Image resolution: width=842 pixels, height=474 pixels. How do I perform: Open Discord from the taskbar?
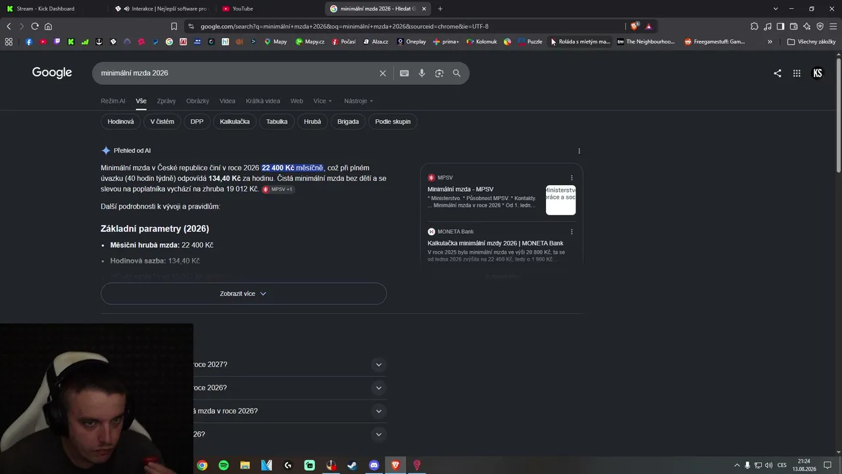(x=374, y=465)
